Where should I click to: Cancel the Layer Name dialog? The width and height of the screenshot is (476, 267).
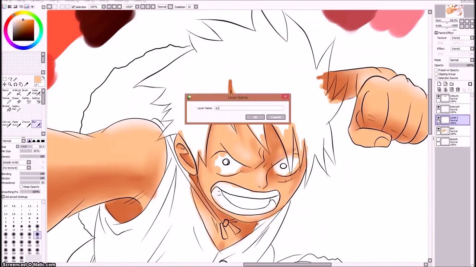point(276,117)
